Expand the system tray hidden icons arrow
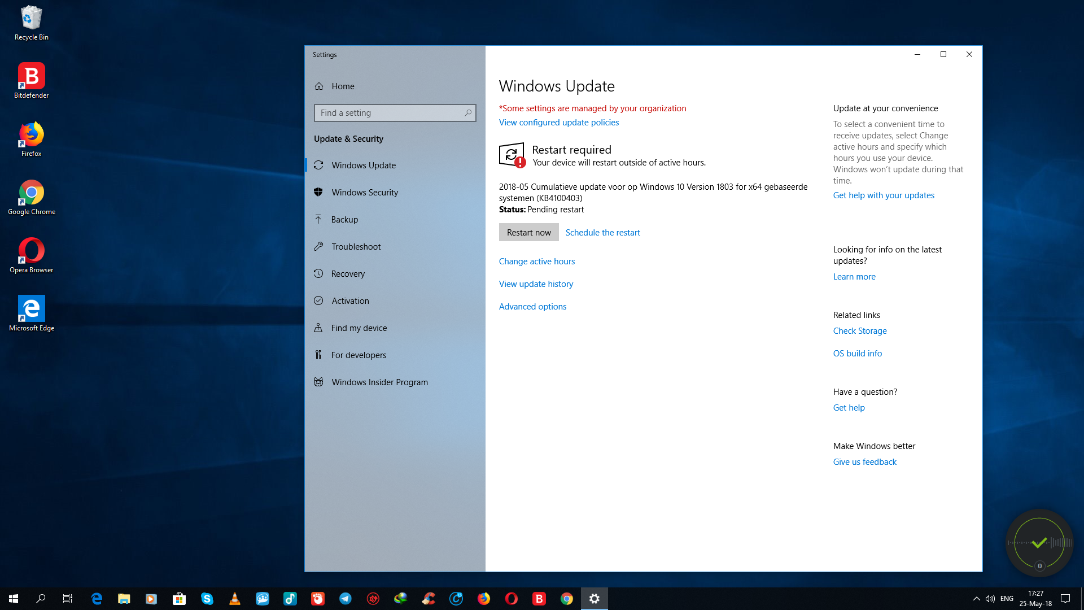This screenshot has height=610, width=1084. click(976, 599)
